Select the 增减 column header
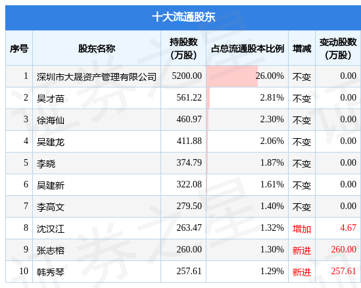The height and width of the screenshot is (288, 361). (302, 49)
